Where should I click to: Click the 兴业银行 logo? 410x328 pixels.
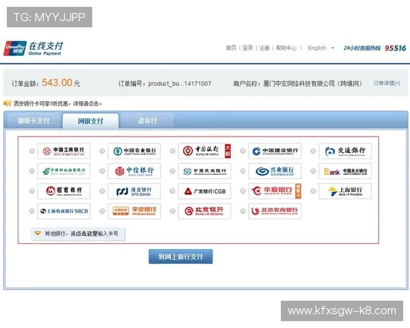point(275,171)
